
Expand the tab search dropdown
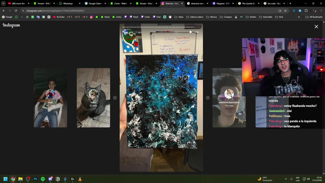coord(3,4)
